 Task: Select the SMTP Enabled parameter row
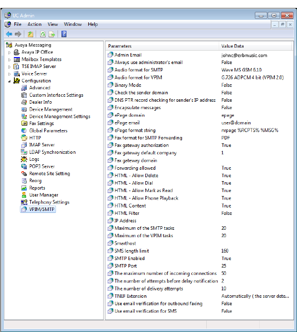click(x=199, y=259)
